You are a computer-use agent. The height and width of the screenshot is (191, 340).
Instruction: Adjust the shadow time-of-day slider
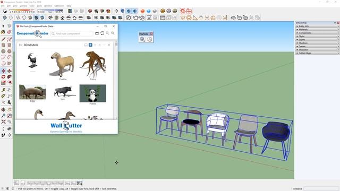pos(50,11)
